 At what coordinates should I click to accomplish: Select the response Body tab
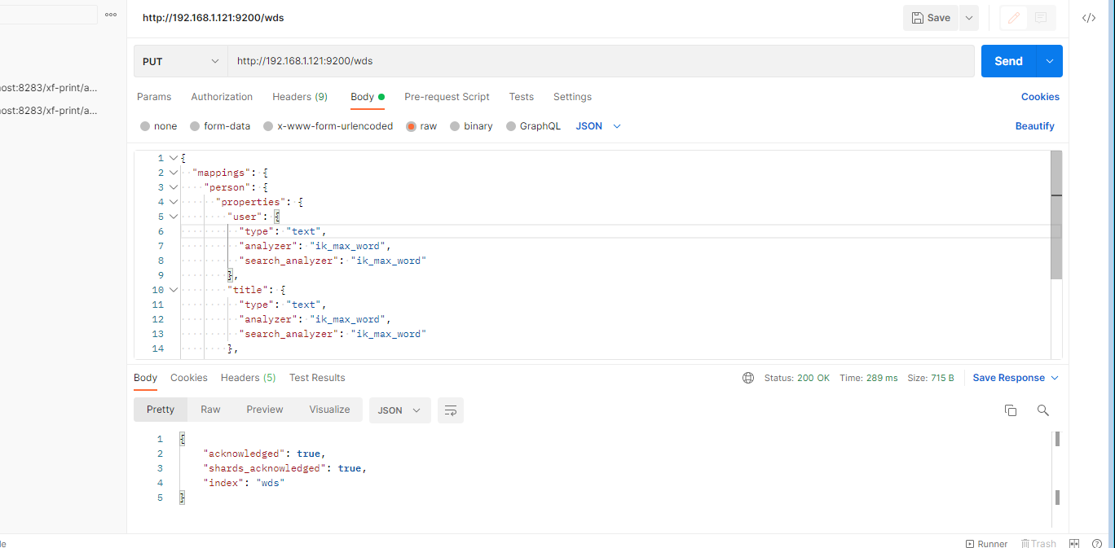coord(145,378)
